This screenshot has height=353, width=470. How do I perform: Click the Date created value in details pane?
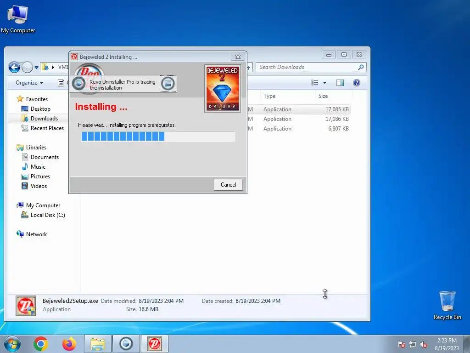(x=258, y=301)
